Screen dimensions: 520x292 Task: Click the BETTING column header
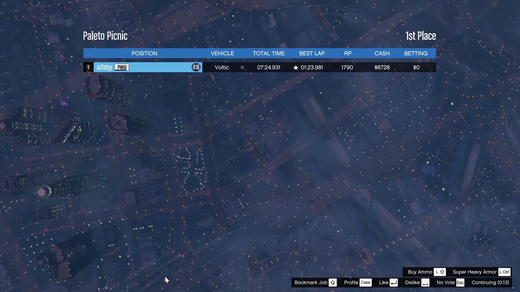point(416,54)
